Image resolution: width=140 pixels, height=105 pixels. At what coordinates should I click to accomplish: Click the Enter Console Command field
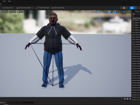20,102
